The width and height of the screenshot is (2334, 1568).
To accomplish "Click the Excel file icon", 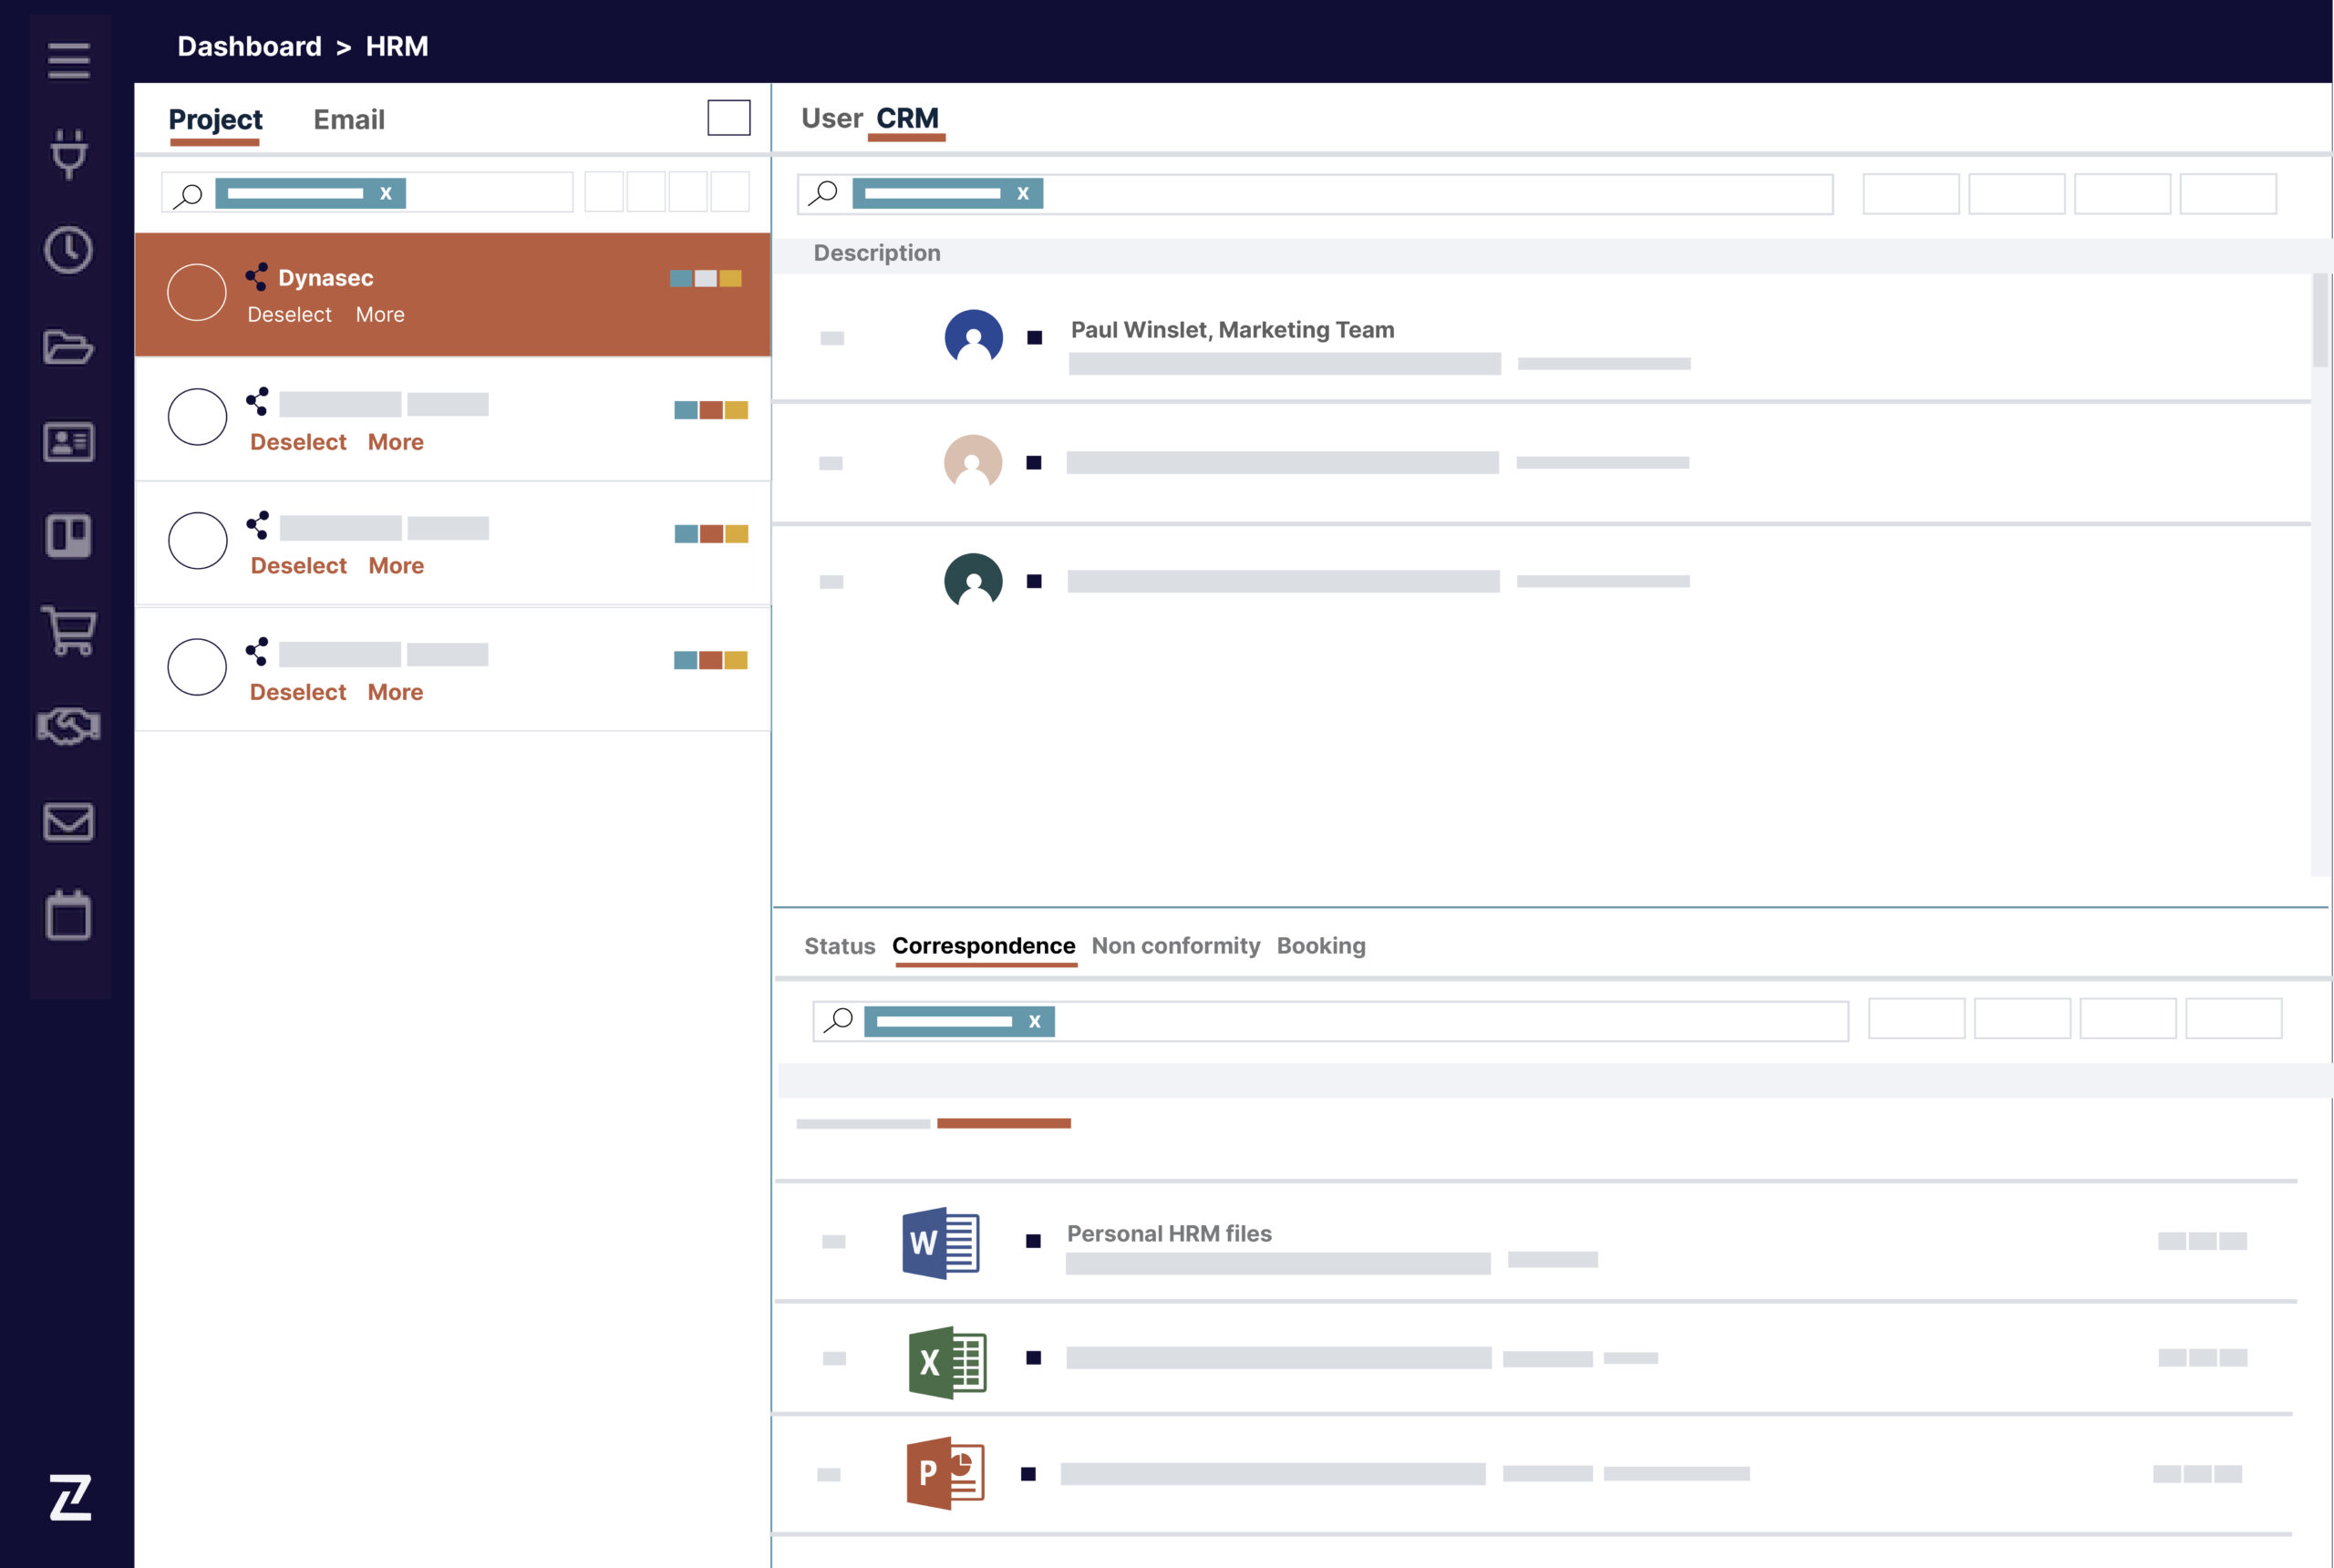I will 947,1361.
